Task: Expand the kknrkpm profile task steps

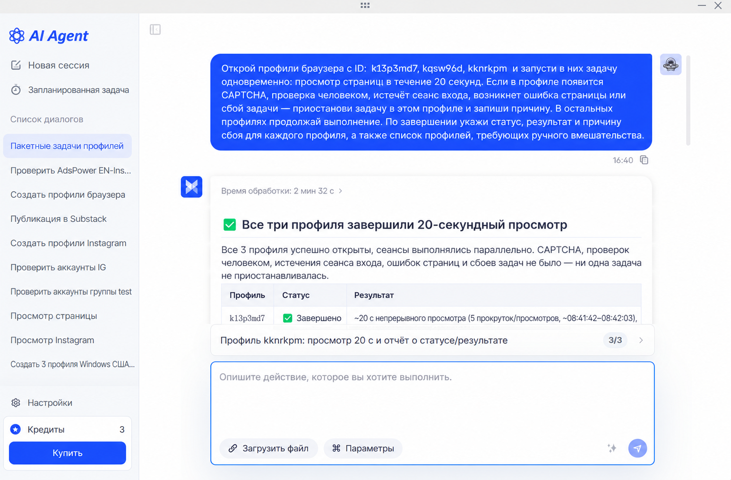Action: [x=641, y=340]
